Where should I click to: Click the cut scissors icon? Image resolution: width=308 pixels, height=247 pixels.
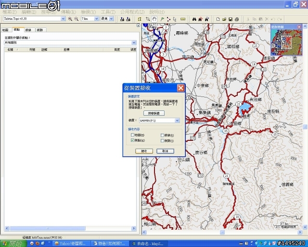coord(248,19)
